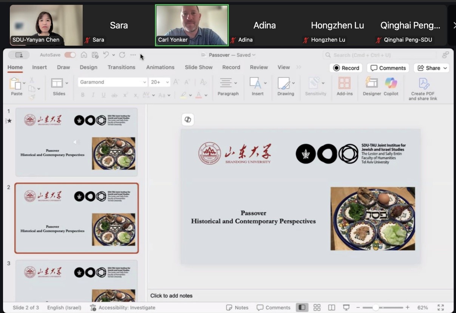This screenshot has width=456, height=313.
Task: Switch to the Transitions tab
Action: (x=121, y=67)
